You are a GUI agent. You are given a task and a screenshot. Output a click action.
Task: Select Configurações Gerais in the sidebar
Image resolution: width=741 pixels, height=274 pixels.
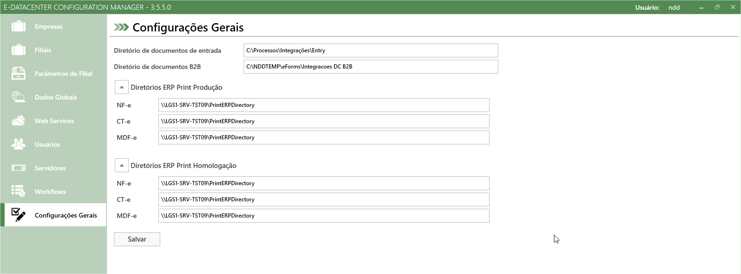[x=53, y=215]
